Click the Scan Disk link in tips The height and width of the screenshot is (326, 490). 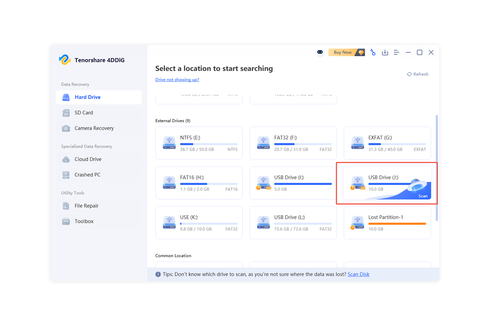click(x=358, y=275)
